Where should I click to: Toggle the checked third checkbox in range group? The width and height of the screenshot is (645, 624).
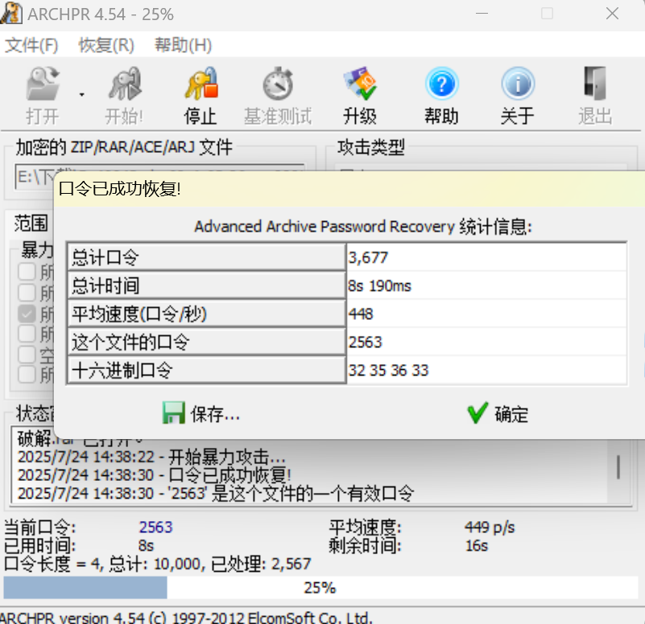(27, 314)
